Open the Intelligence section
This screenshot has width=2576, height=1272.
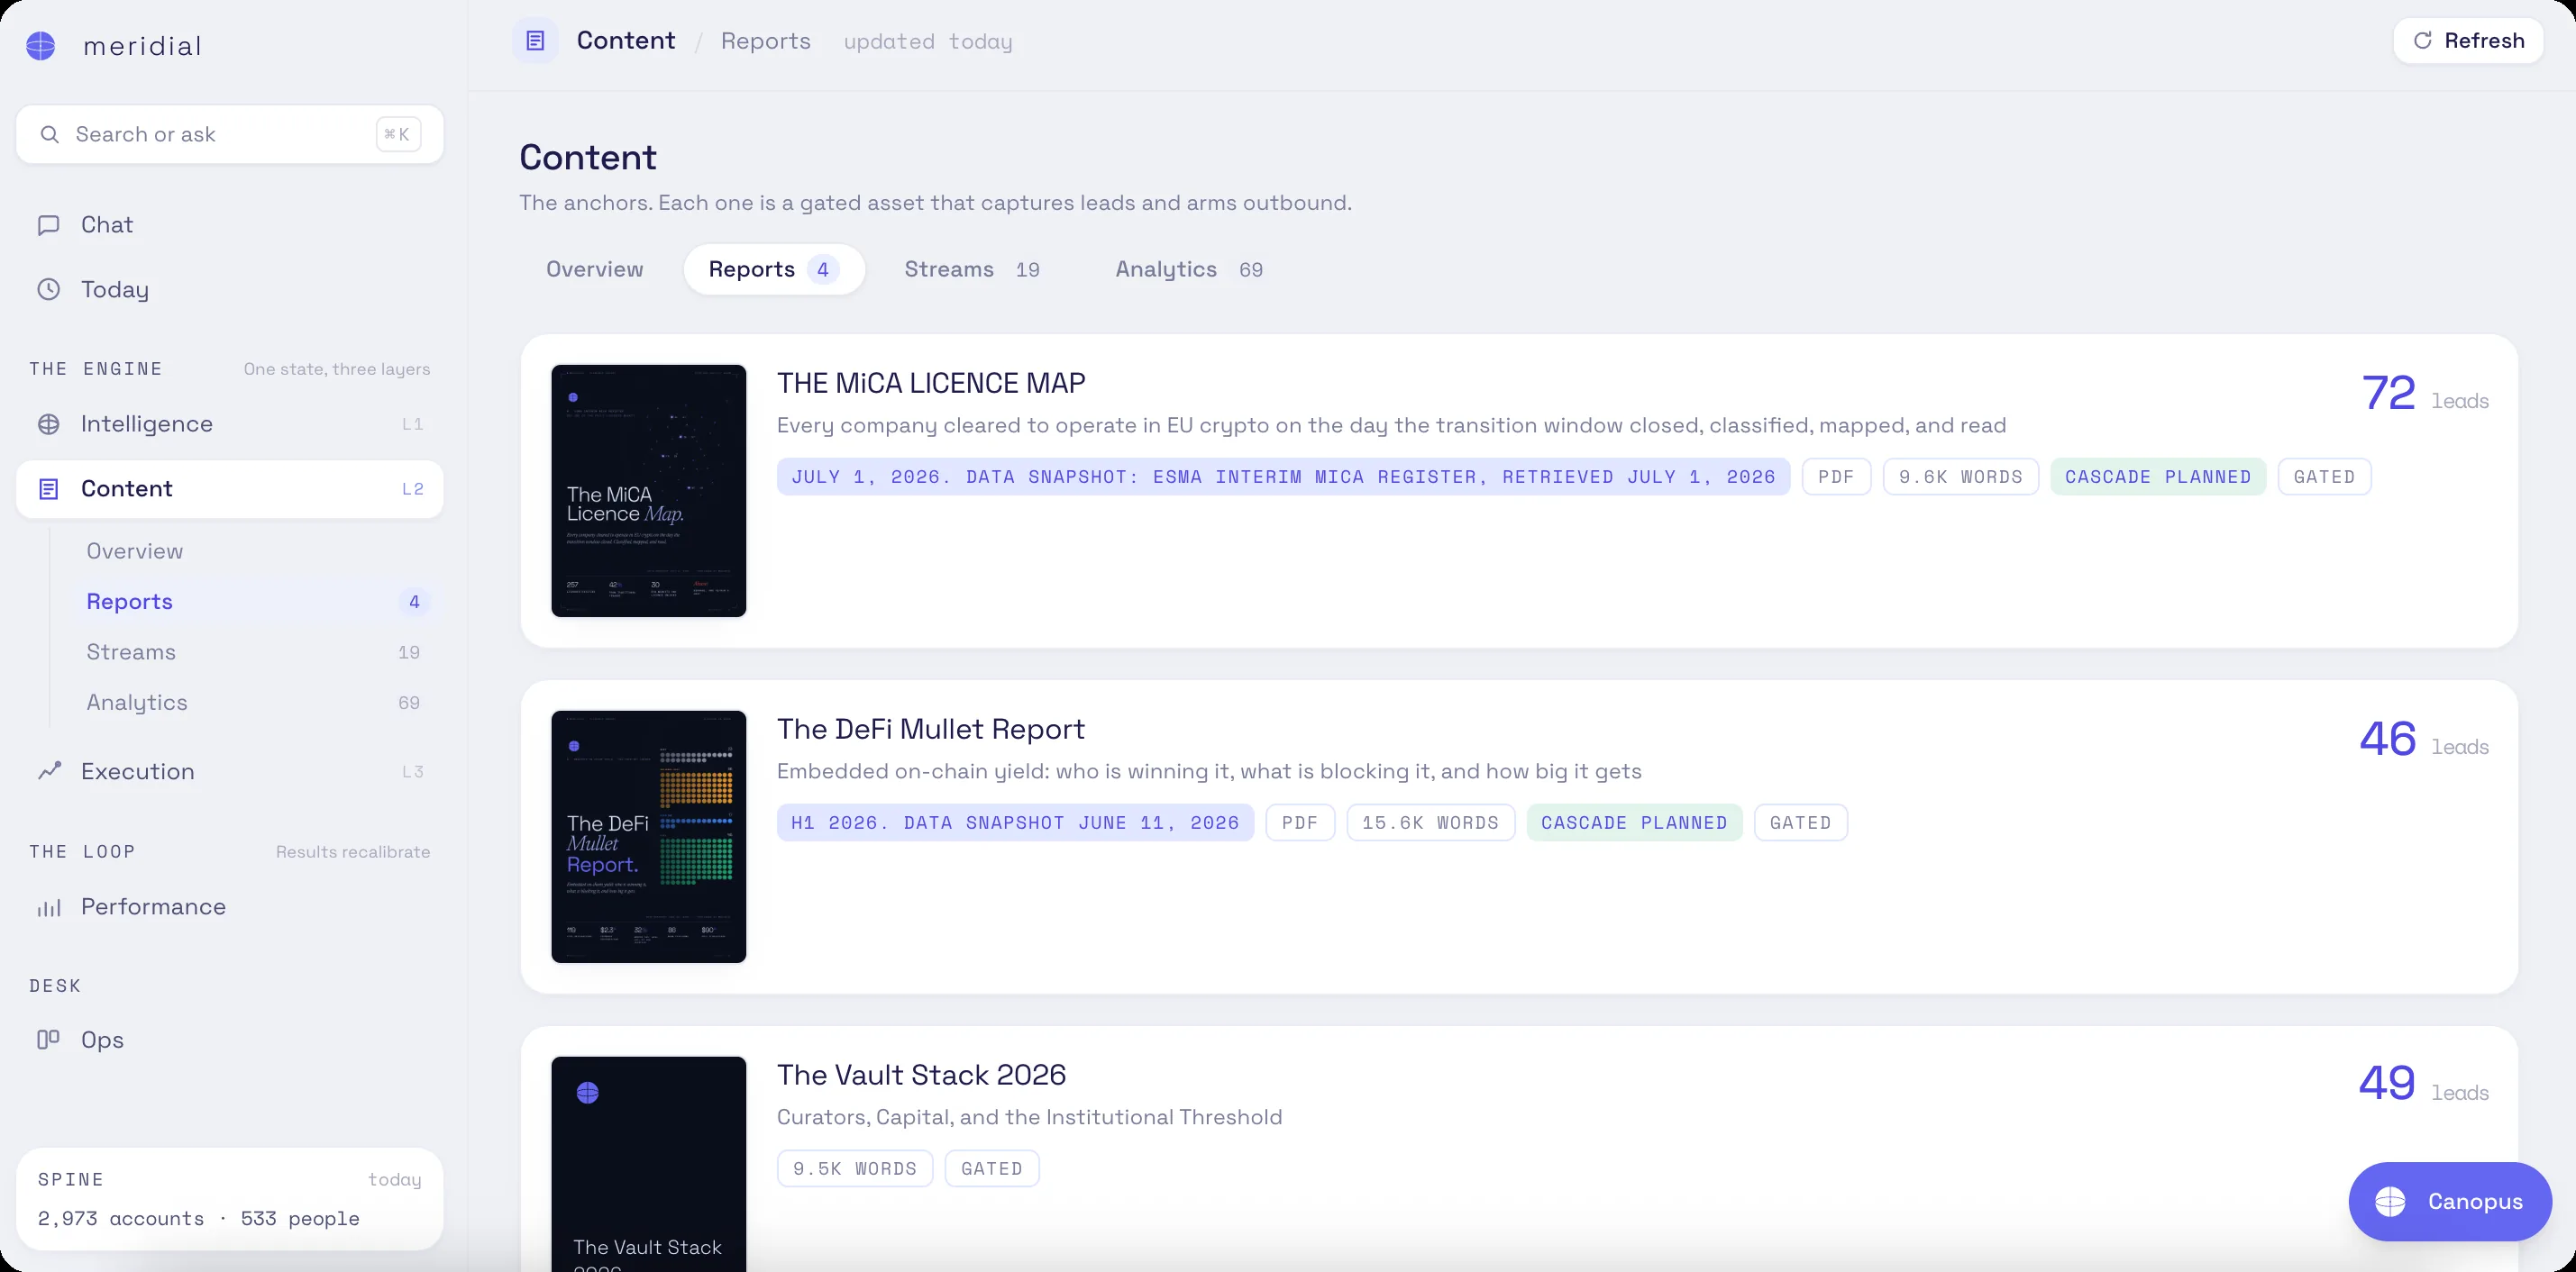tap(230, 423)
